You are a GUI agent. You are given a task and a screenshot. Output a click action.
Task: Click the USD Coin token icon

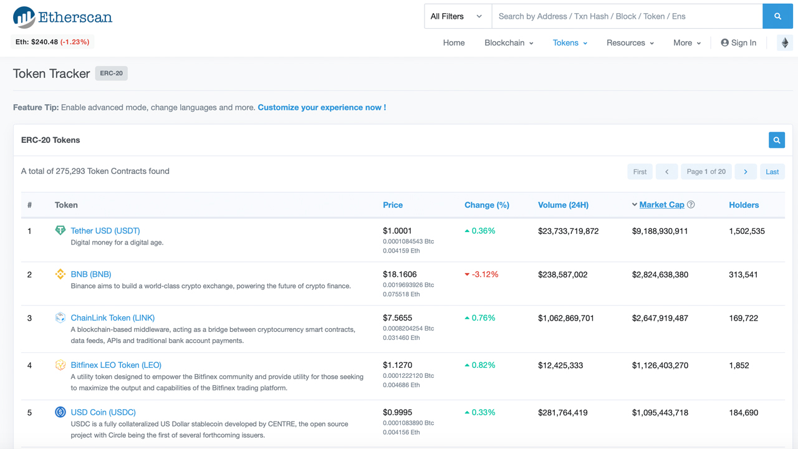pos(60,412)
